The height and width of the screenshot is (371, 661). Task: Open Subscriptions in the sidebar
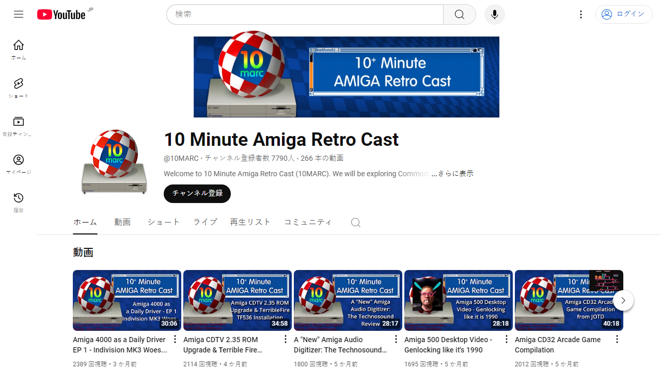tap(19, 126)
